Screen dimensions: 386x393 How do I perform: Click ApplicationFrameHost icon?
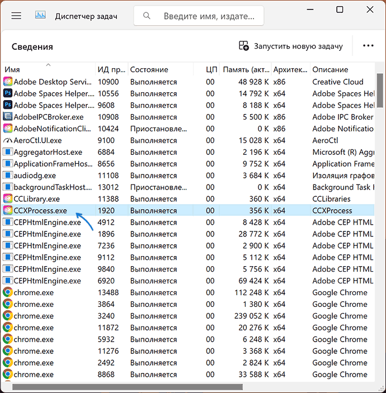8,164
